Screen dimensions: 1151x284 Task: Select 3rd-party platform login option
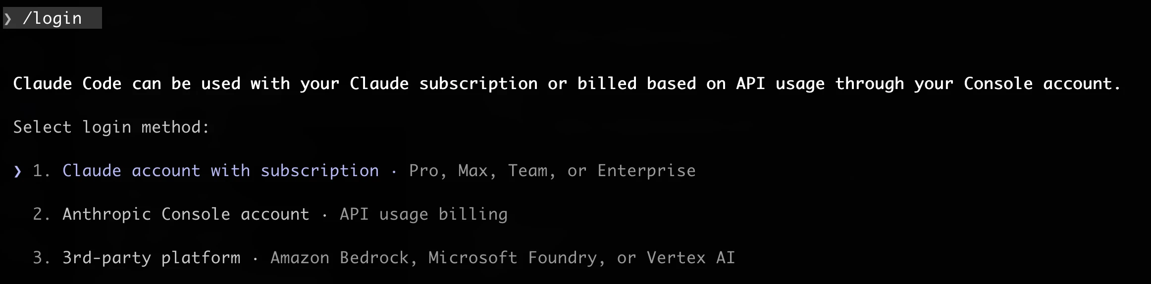point(151,258)
